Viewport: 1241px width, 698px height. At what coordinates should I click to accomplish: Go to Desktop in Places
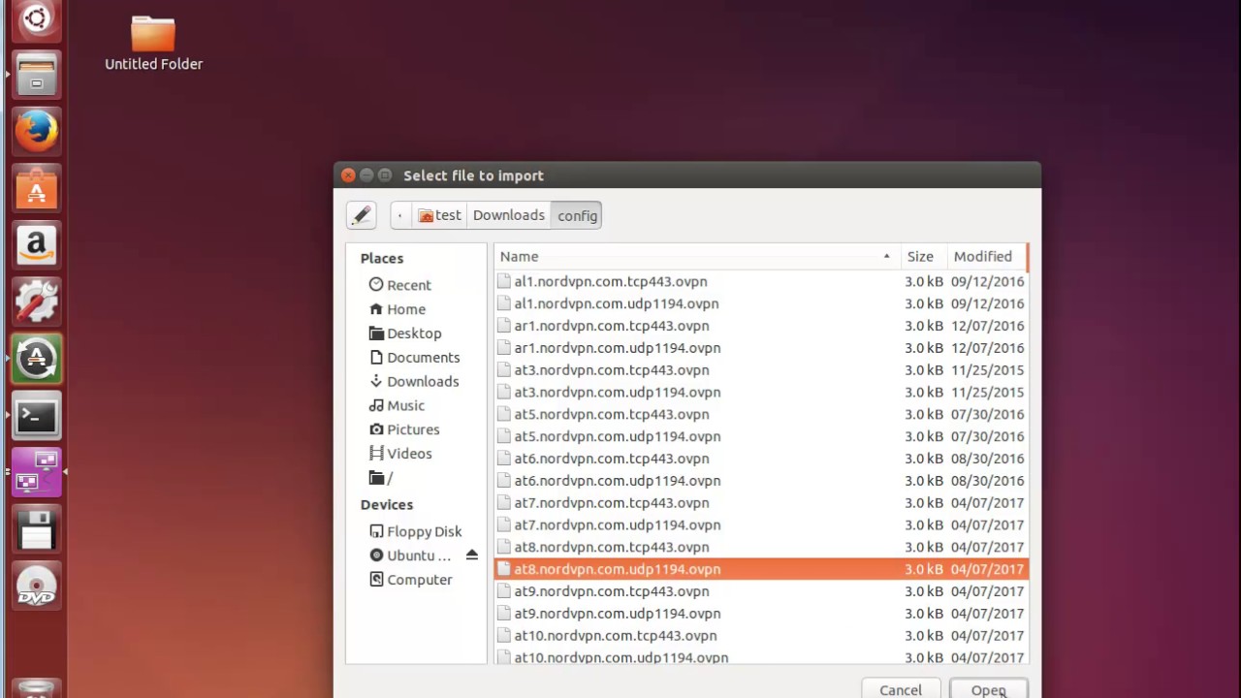[405, 333]
